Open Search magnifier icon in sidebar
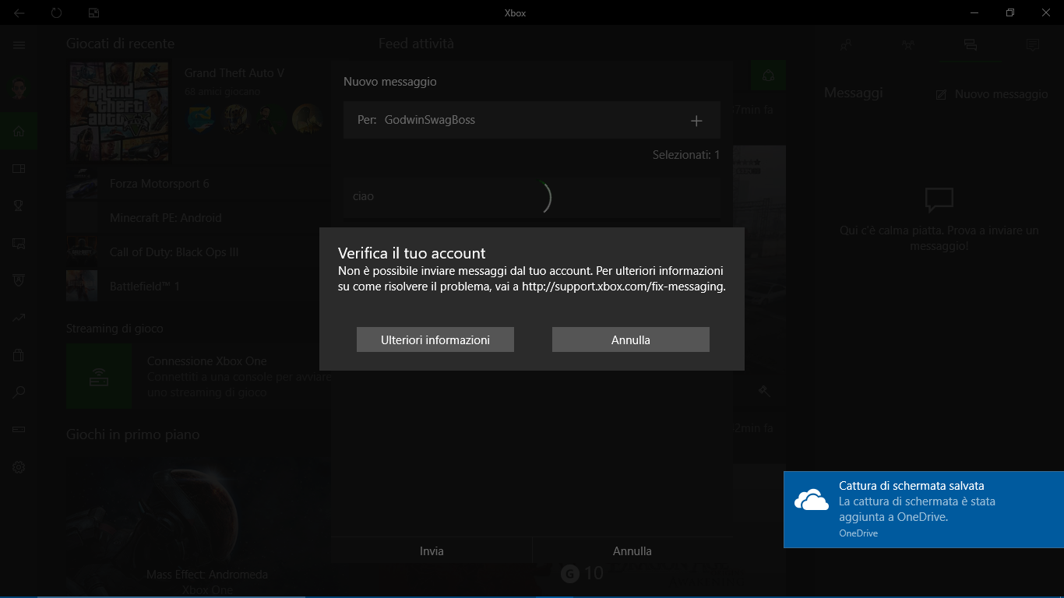This screenshot has width=1064, height=598. [19, 392]
